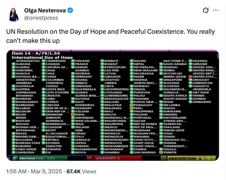This screenshot has height=180, width=226.
Task: Open the 1:56 AM Mar 9, 2025 timestamp
Action: 34,171
